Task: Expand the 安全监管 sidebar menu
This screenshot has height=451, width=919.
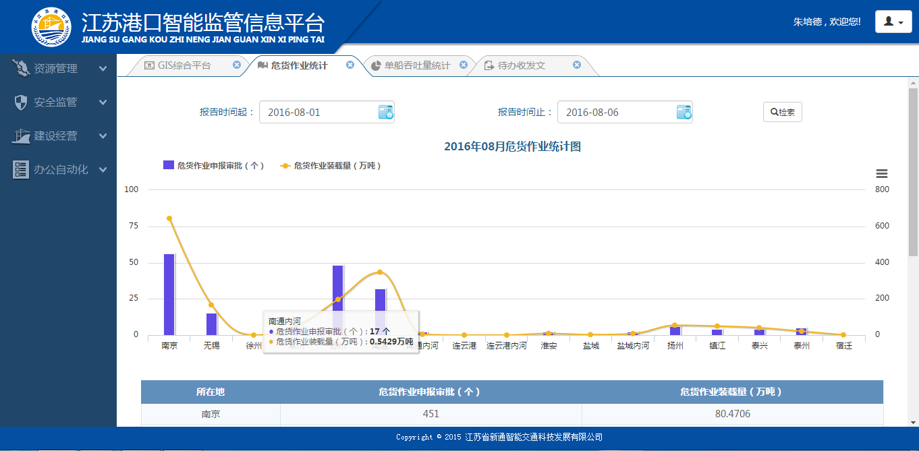Action: pyautogui.click(x=59, y=102)
